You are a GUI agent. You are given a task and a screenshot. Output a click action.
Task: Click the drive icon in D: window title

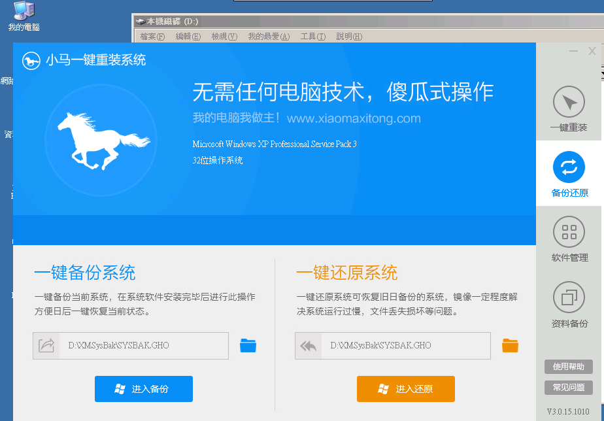coord(140,22)
